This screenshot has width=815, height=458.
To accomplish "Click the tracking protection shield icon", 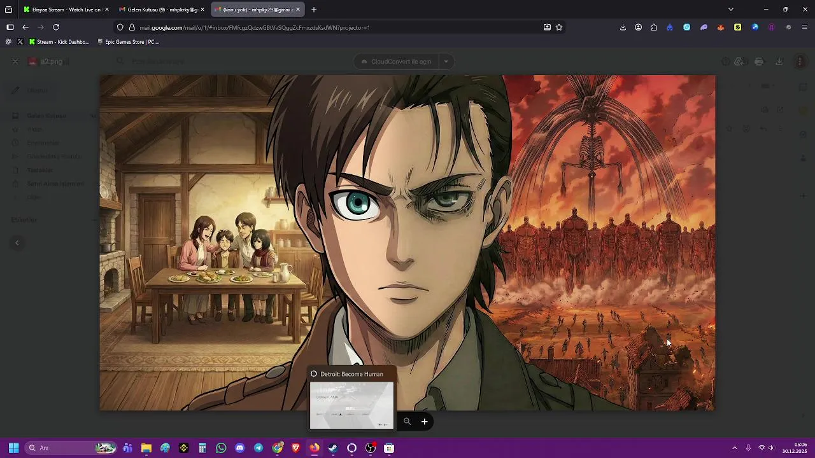I will tap(120, 27).
